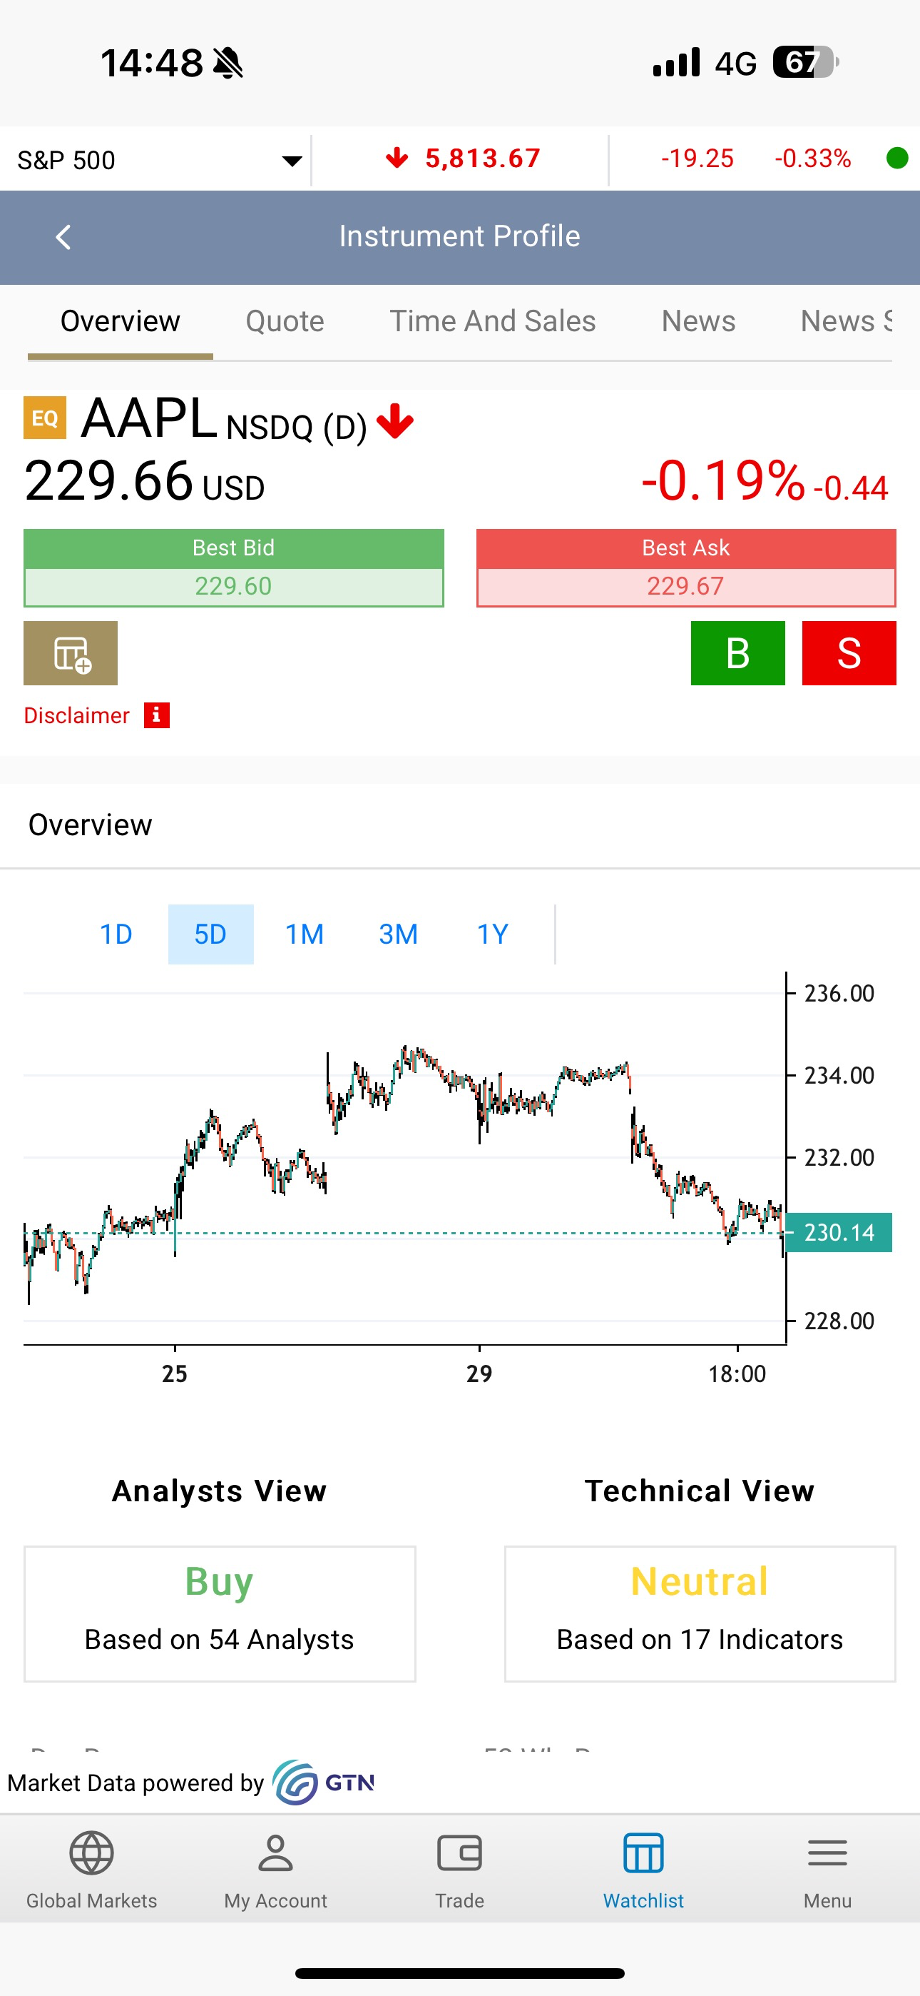
Task: Open the red Disclaimer info icon
Action: tap(156, 715)
